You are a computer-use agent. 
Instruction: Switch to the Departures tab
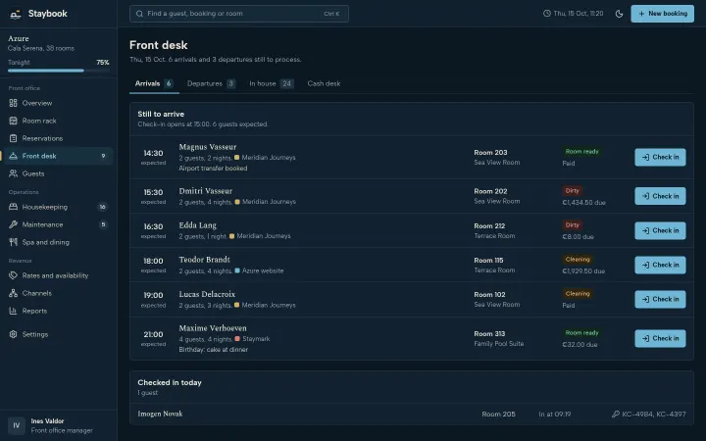[211, 83]
